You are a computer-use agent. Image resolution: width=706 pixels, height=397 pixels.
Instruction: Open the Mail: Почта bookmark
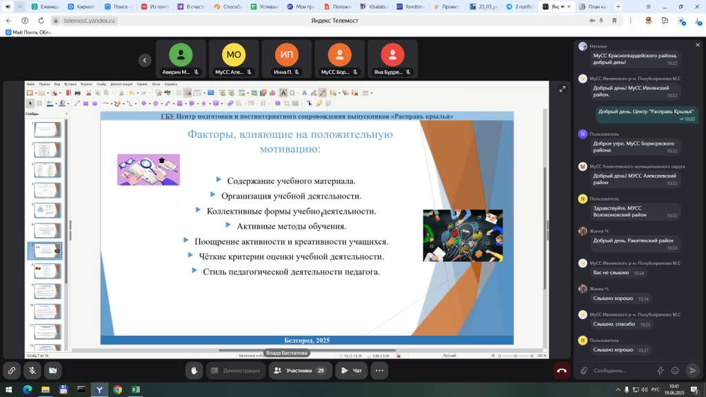tap(28, 32)
